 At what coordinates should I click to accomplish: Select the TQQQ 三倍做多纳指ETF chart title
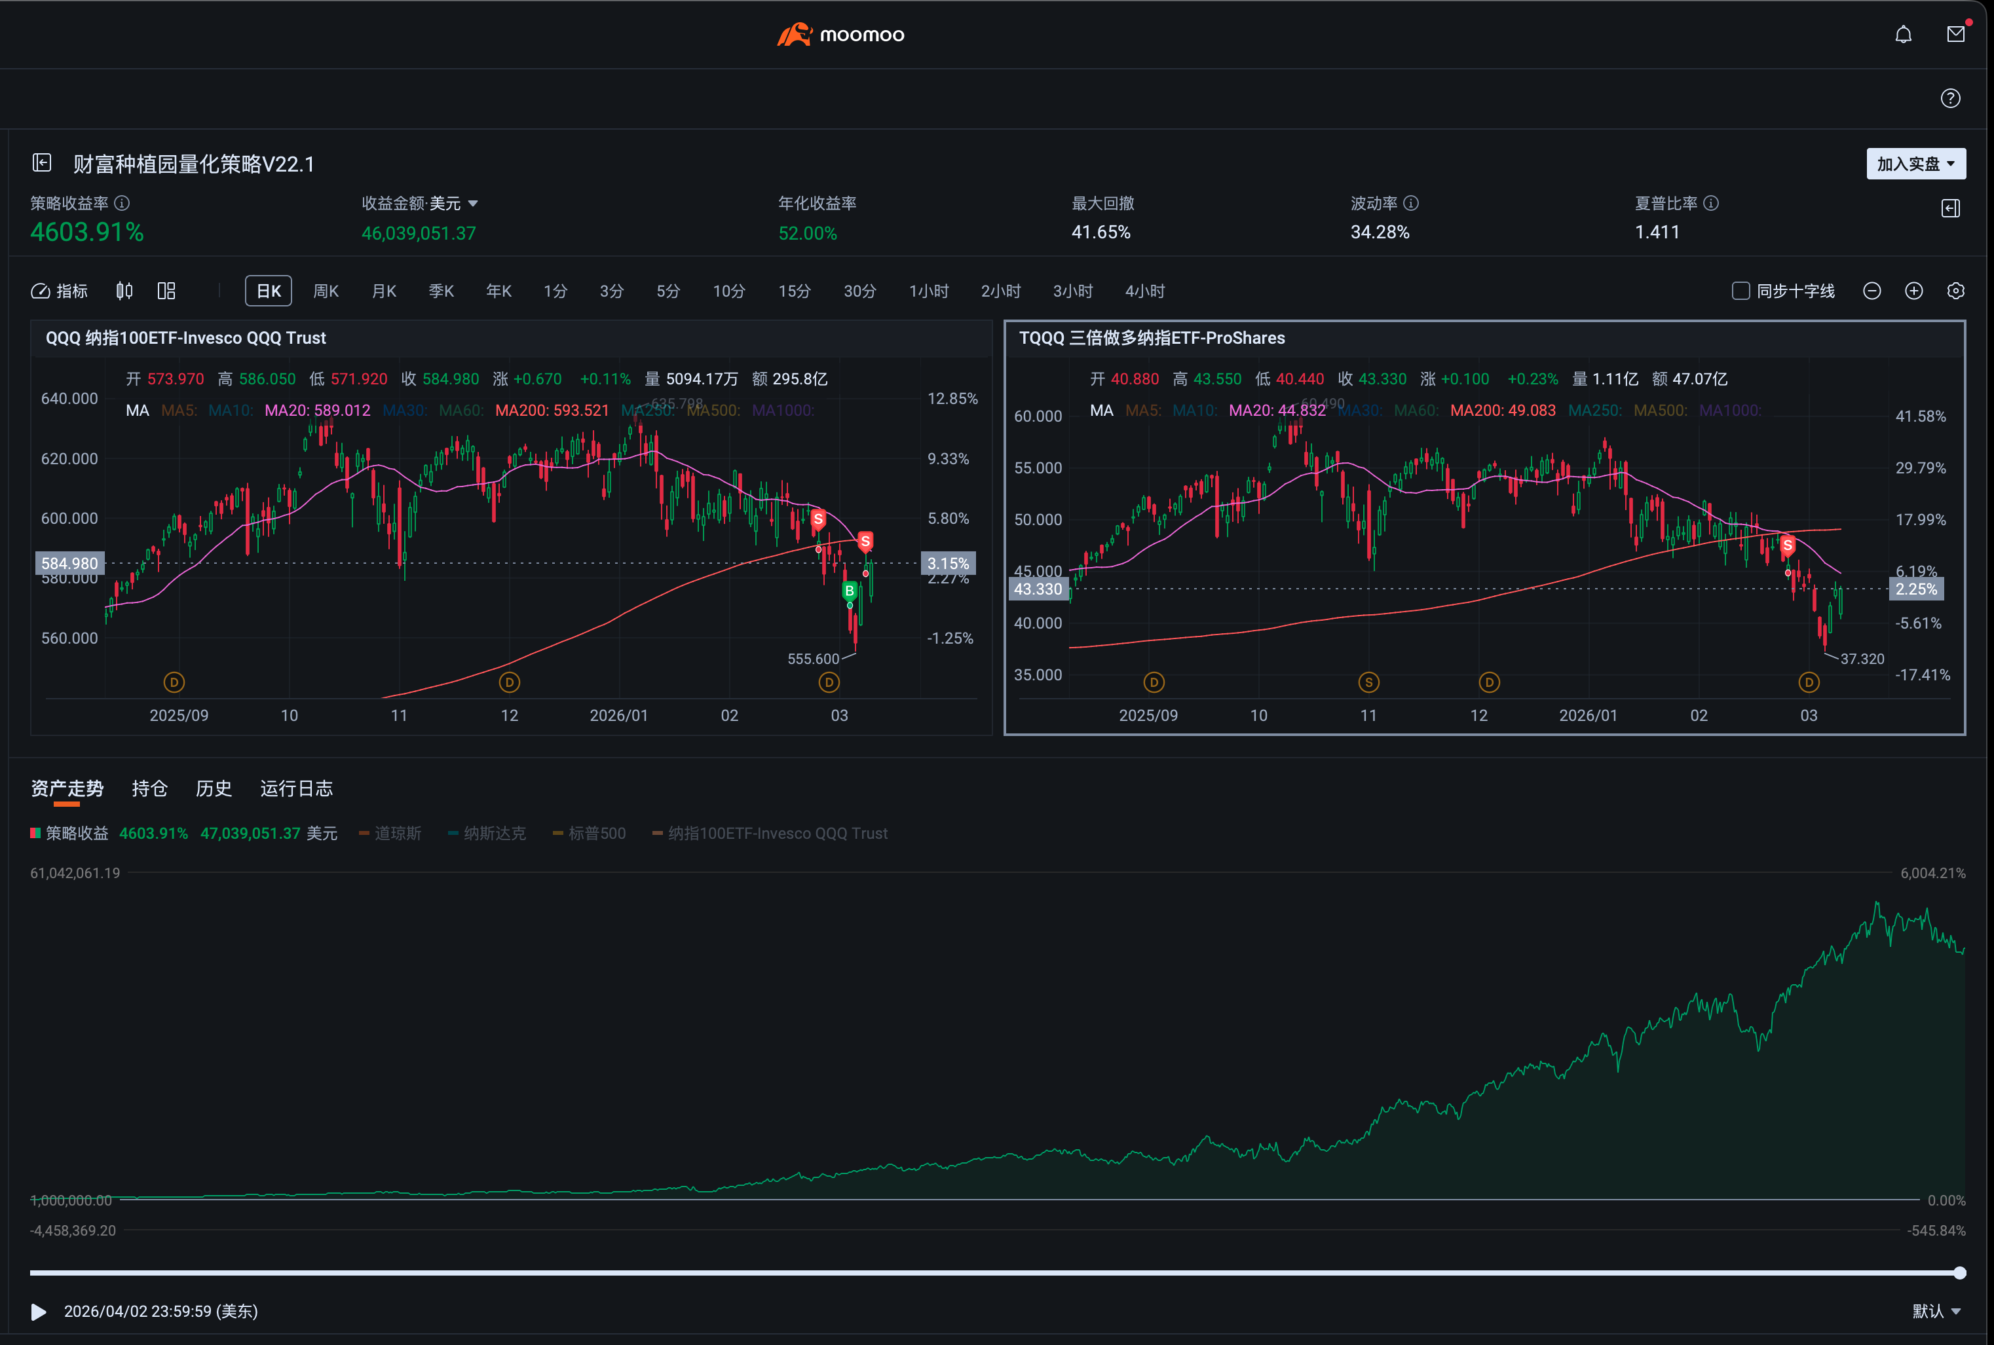pyautogui.click(x=1152, y=338)
